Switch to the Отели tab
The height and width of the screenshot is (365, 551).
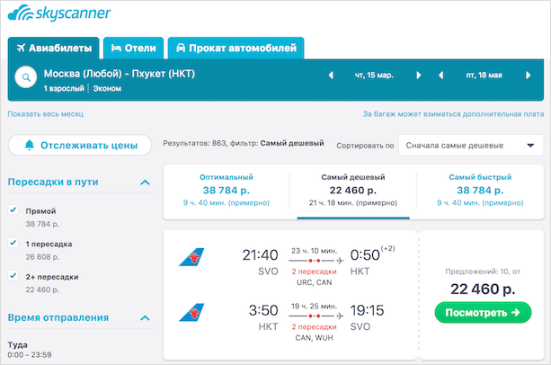tap(134, 49)
